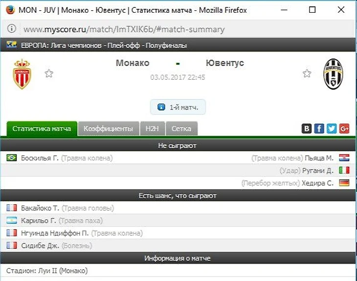The height and width of the screenshot is (281, 357).
Task: Click France flag next to Нгуинда Ндиффон П.
Action: (x=11, y=233)
